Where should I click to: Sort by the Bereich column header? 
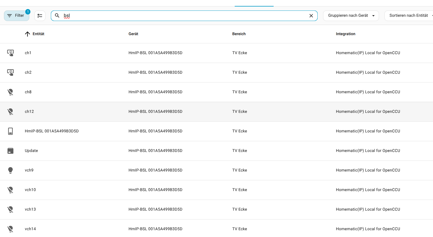[x=239, y=34]
